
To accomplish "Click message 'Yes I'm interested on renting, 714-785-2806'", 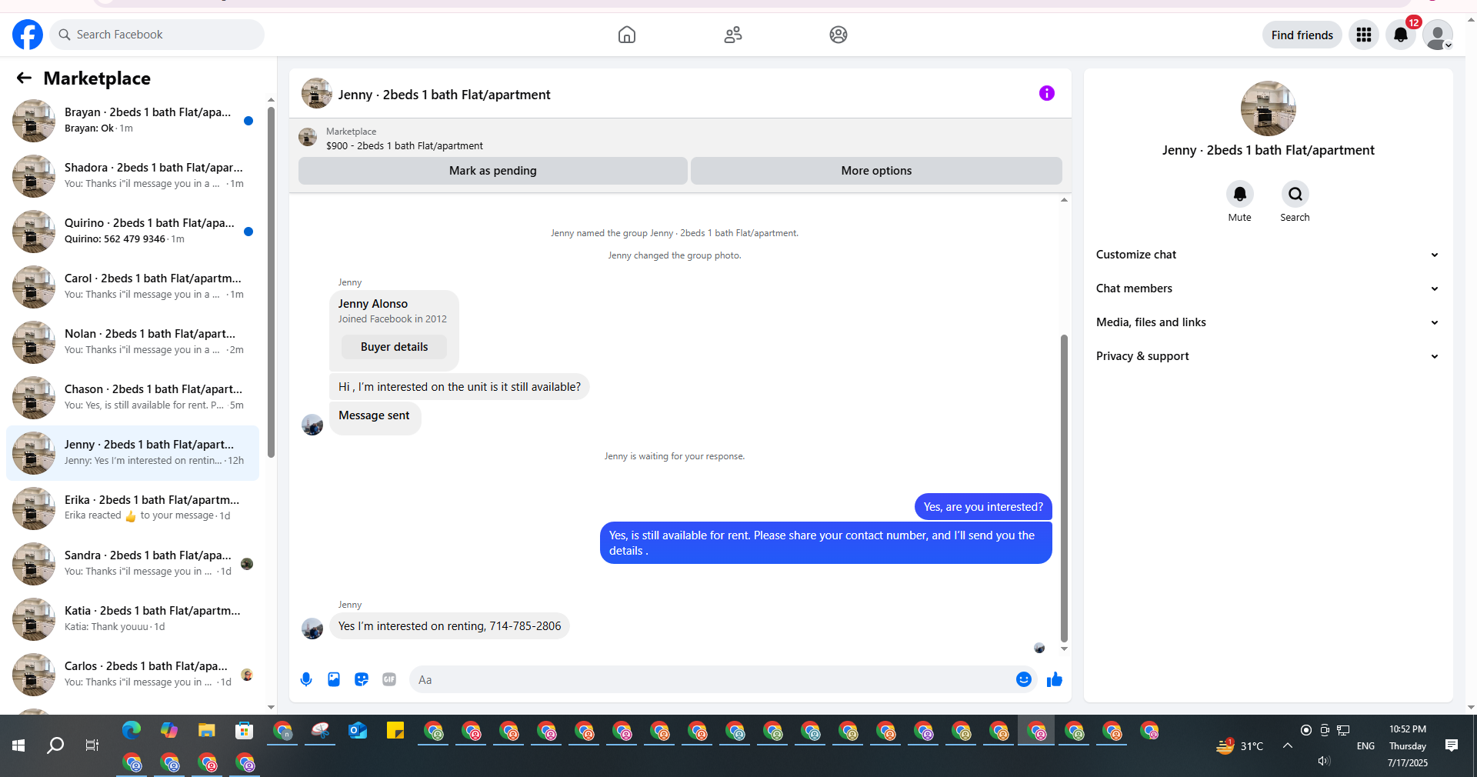I will (x=450, y=626).
